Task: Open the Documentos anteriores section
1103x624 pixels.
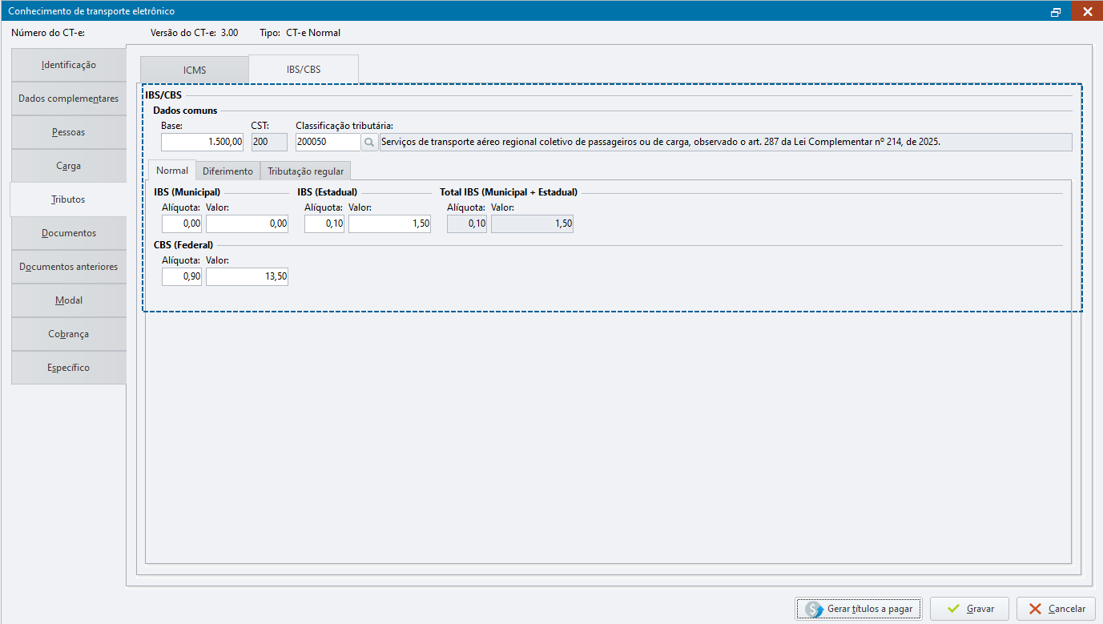Action: [x=69, y=267]
